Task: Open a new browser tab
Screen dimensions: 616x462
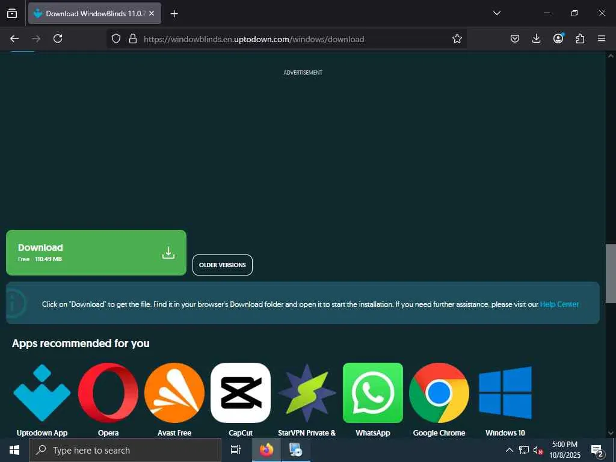Action: [174, 14]
